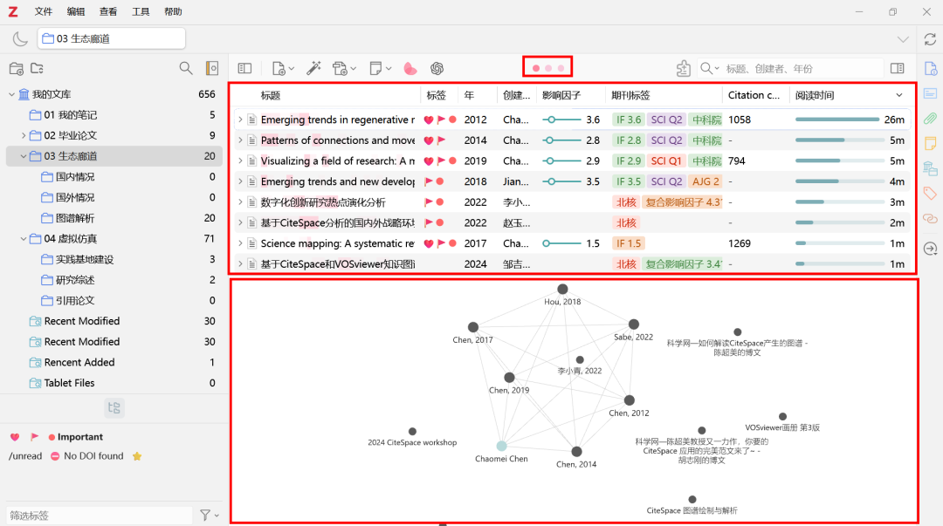This screenshot has width=943, height=526.
Task: Click the tag icon in right sidebar
Action: click(930, 193)
